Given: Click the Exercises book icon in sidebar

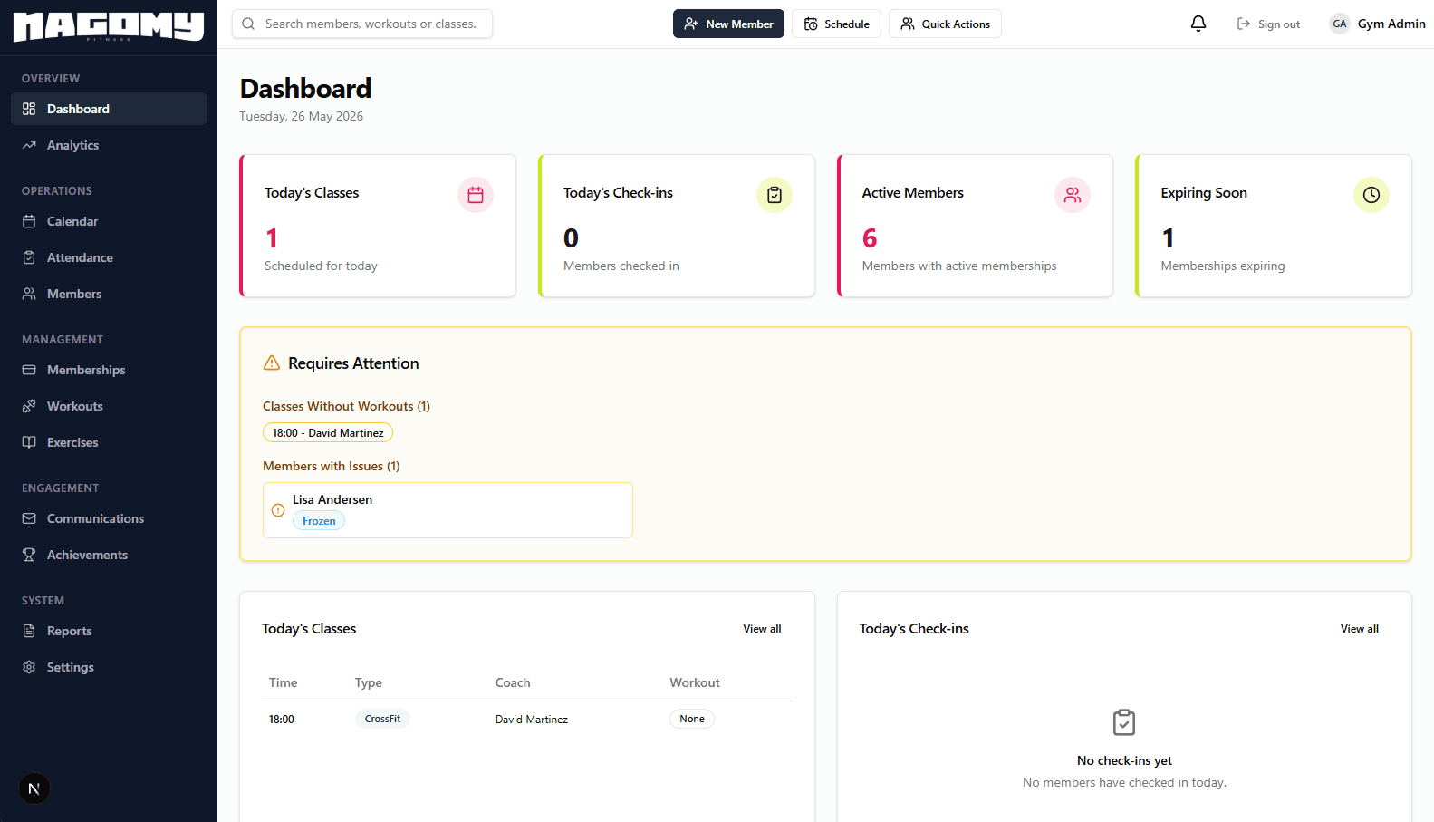Looking at the screenshot, I should 29,442.
